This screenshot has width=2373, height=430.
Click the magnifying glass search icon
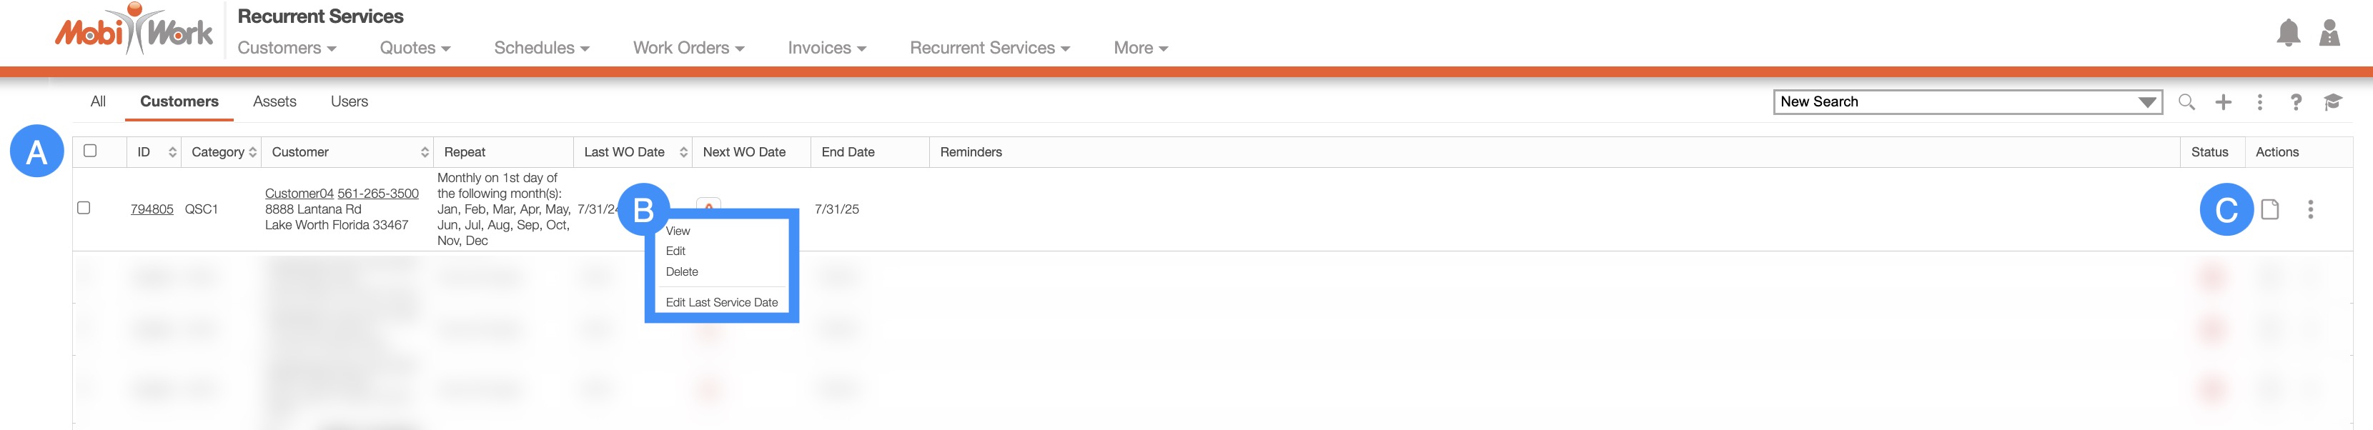click(x=2186, y=102)
